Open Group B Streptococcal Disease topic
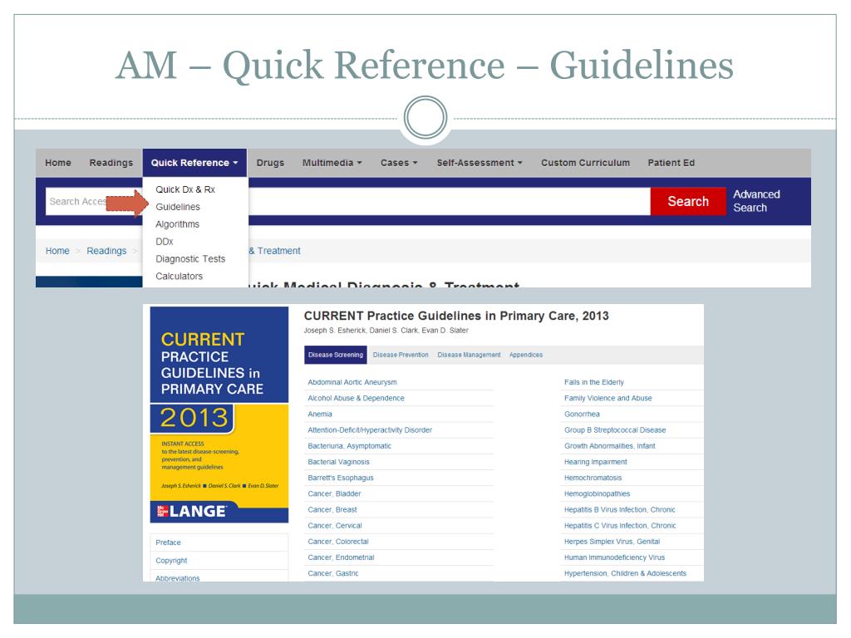This screenshot has width=851, height=638. click(x=615, y=429)
